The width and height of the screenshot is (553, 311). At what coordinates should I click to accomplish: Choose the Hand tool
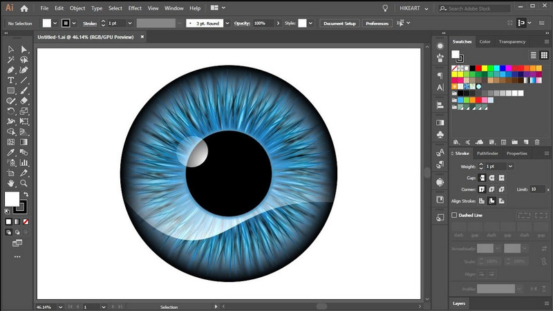click(x=11, y=183)
